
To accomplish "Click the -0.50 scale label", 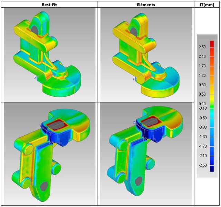I will coord(203,118).
